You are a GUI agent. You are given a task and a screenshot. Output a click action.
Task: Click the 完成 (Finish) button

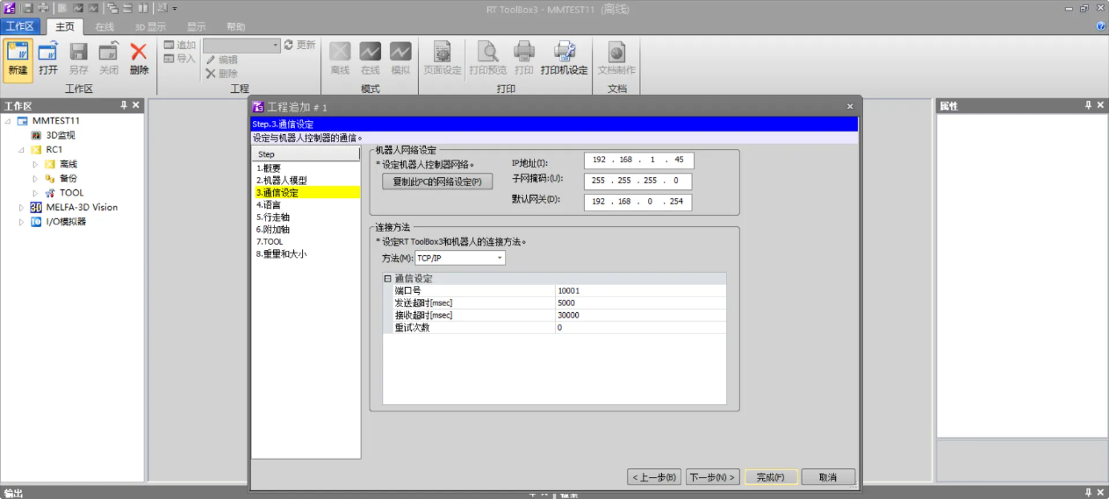pos(770,477)
